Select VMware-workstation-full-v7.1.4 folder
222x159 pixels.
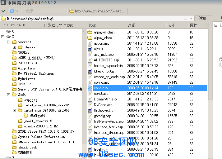(x=46, y=142)
